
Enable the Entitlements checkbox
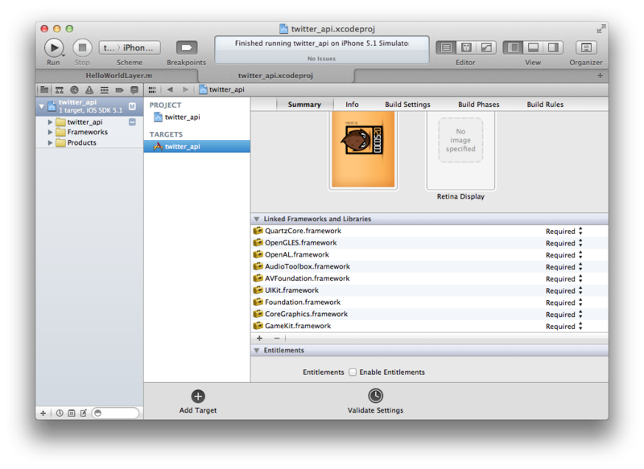[x=353, y=372]
